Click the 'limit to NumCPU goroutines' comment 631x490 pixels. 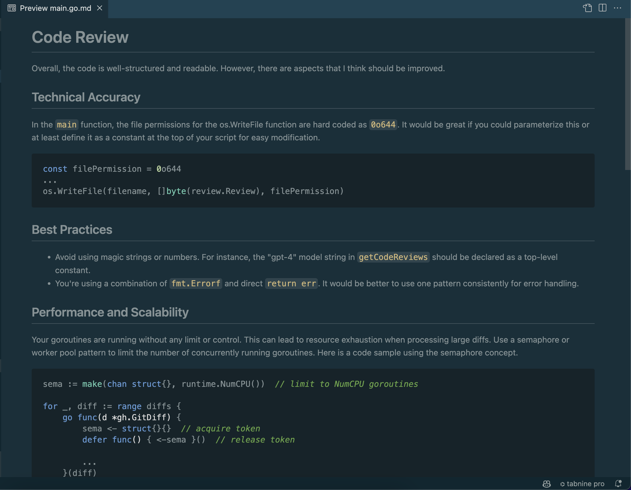(x=347, y=384)
